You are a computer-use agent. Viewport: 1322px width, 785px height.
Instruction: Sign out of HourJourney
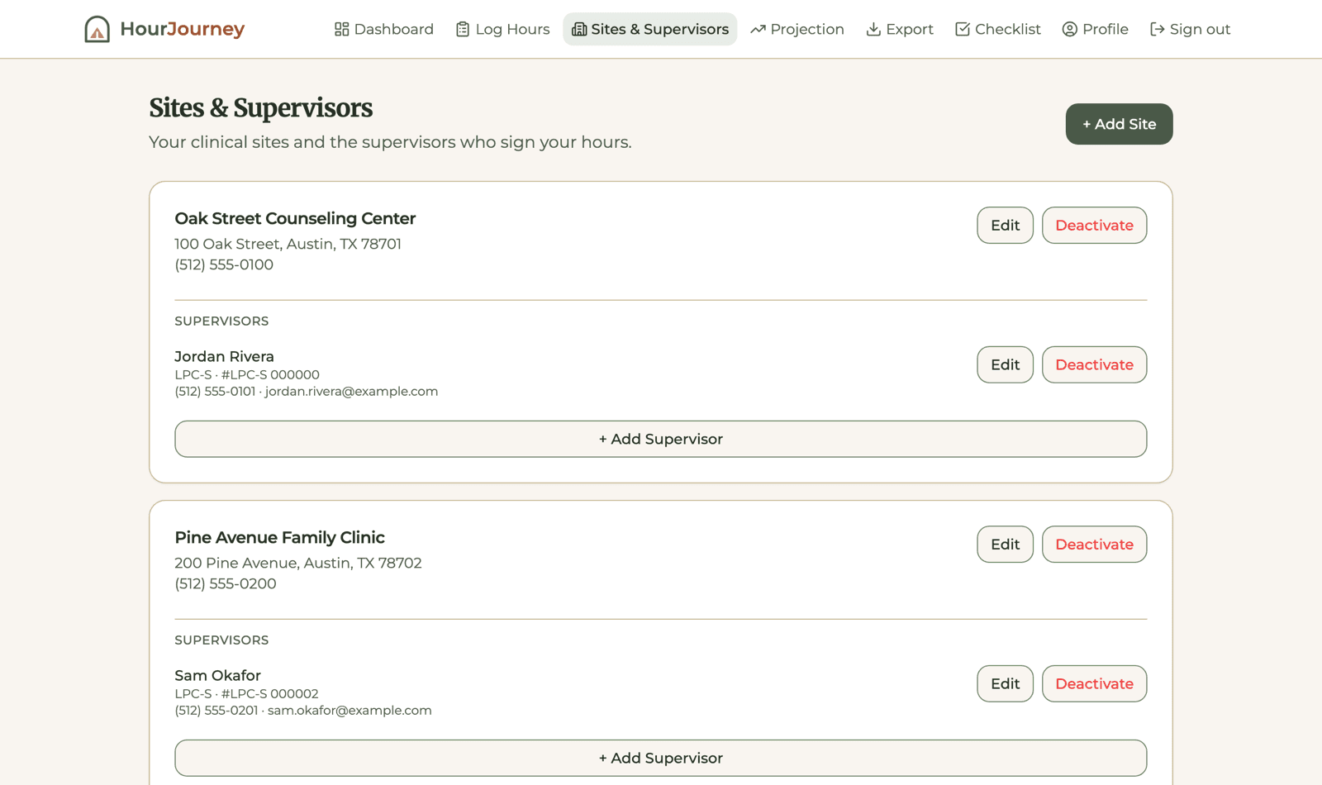[x=1190, y=29]
